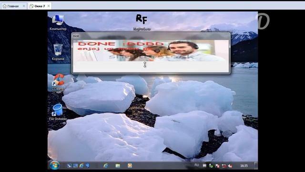305x172 pixels.
Task: Launch CCleaner from the desktop
Action: 58,82
